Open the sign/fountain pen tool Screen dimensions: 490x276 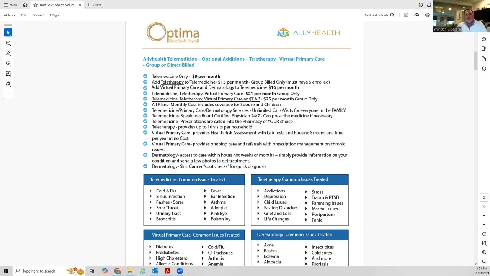tap(8, 84)
